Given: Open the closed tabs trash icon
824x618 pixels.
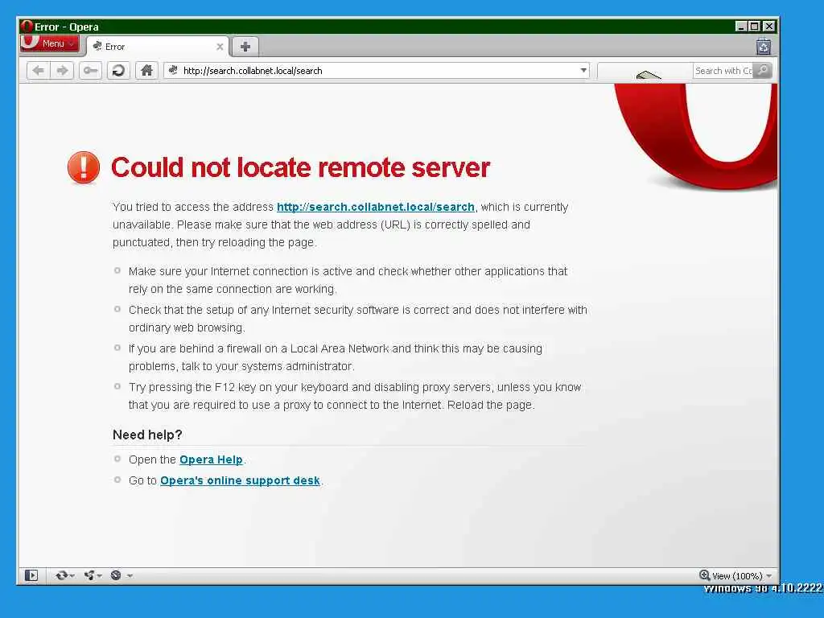Looking at the screenshot, I should (764, 47).
